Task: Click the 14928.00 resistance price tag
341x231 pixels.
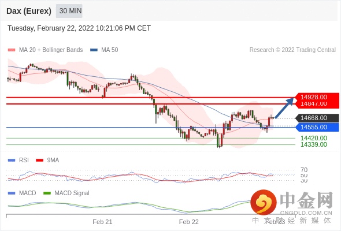Action: click(x=317, y=97)
